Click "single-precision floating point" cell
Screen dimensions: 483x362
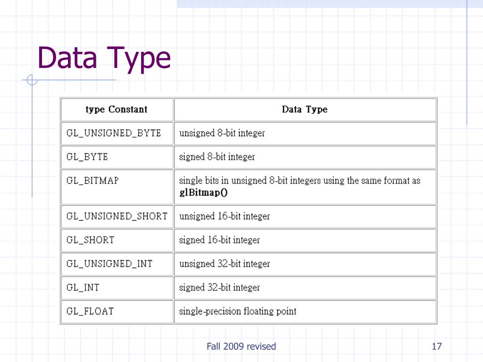tap(305, 311)
